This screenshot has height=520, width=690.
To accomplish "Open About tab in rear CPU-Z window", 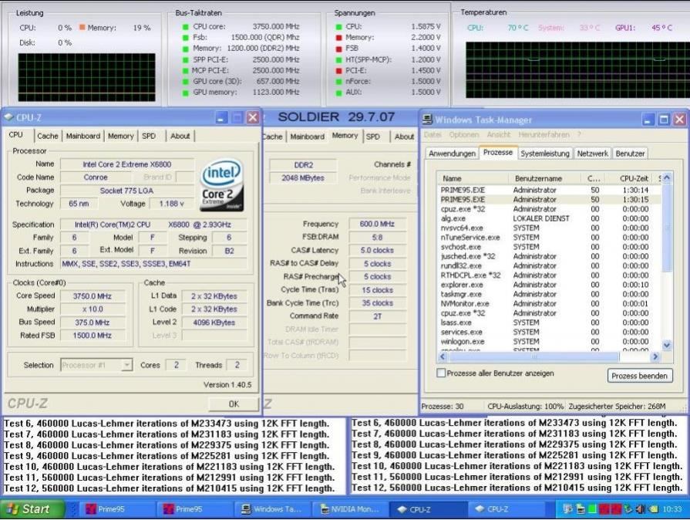I will pyautogui.click(x=404, y=137).
